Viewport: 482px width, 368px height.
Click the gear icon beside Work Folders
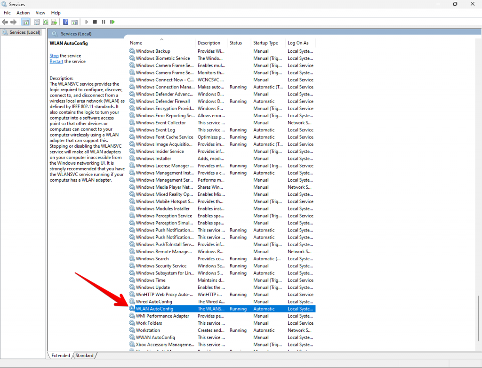point(132,323)
